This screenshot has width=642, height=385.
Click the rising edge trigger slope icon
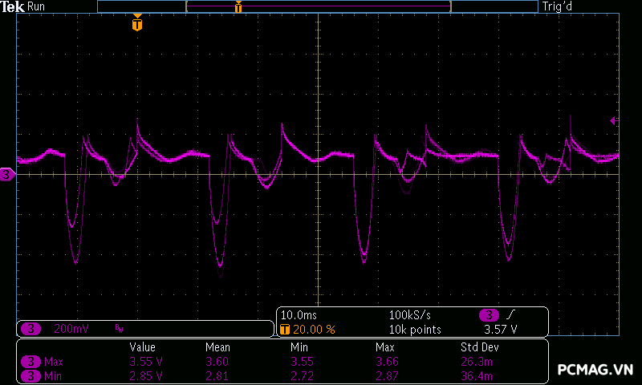(x=511, y=315)
